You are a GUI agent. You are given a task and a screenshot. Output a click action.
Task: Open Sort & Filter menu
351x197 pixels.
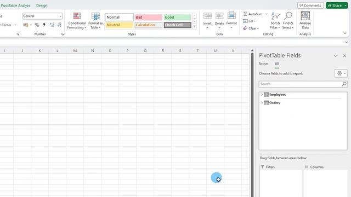tap(275, 21)
